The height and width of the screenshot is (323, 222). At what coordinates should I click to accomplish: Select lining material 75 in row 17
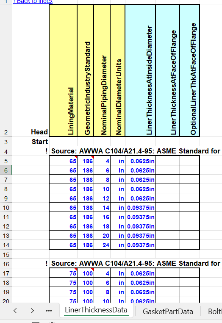click(x=63, y=273)
